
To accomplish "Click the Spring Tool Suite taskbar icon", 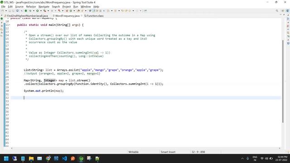I will pos(81,158).
